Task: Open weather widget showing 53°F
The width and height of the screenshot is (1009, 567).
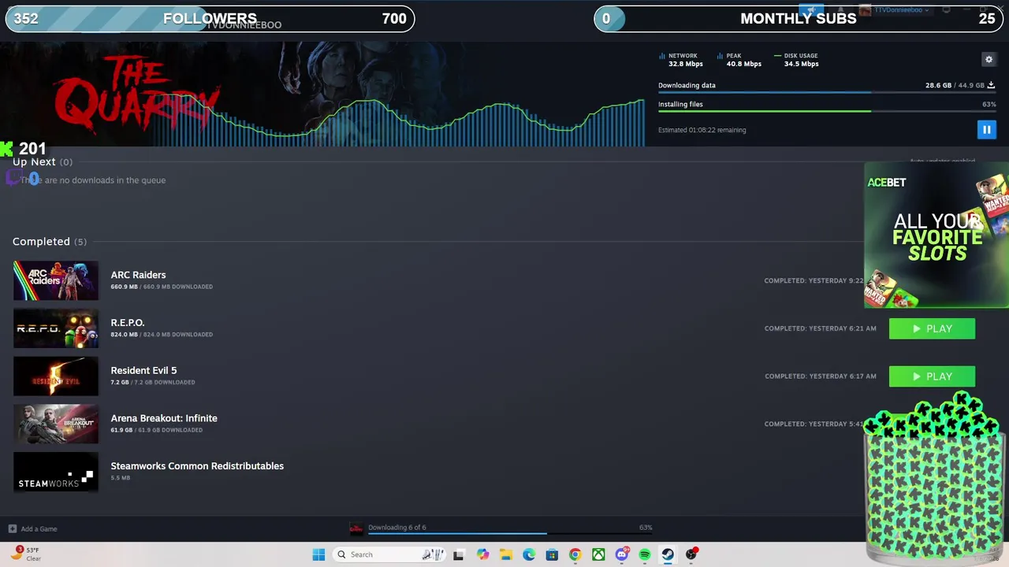Action: point(27,554)
